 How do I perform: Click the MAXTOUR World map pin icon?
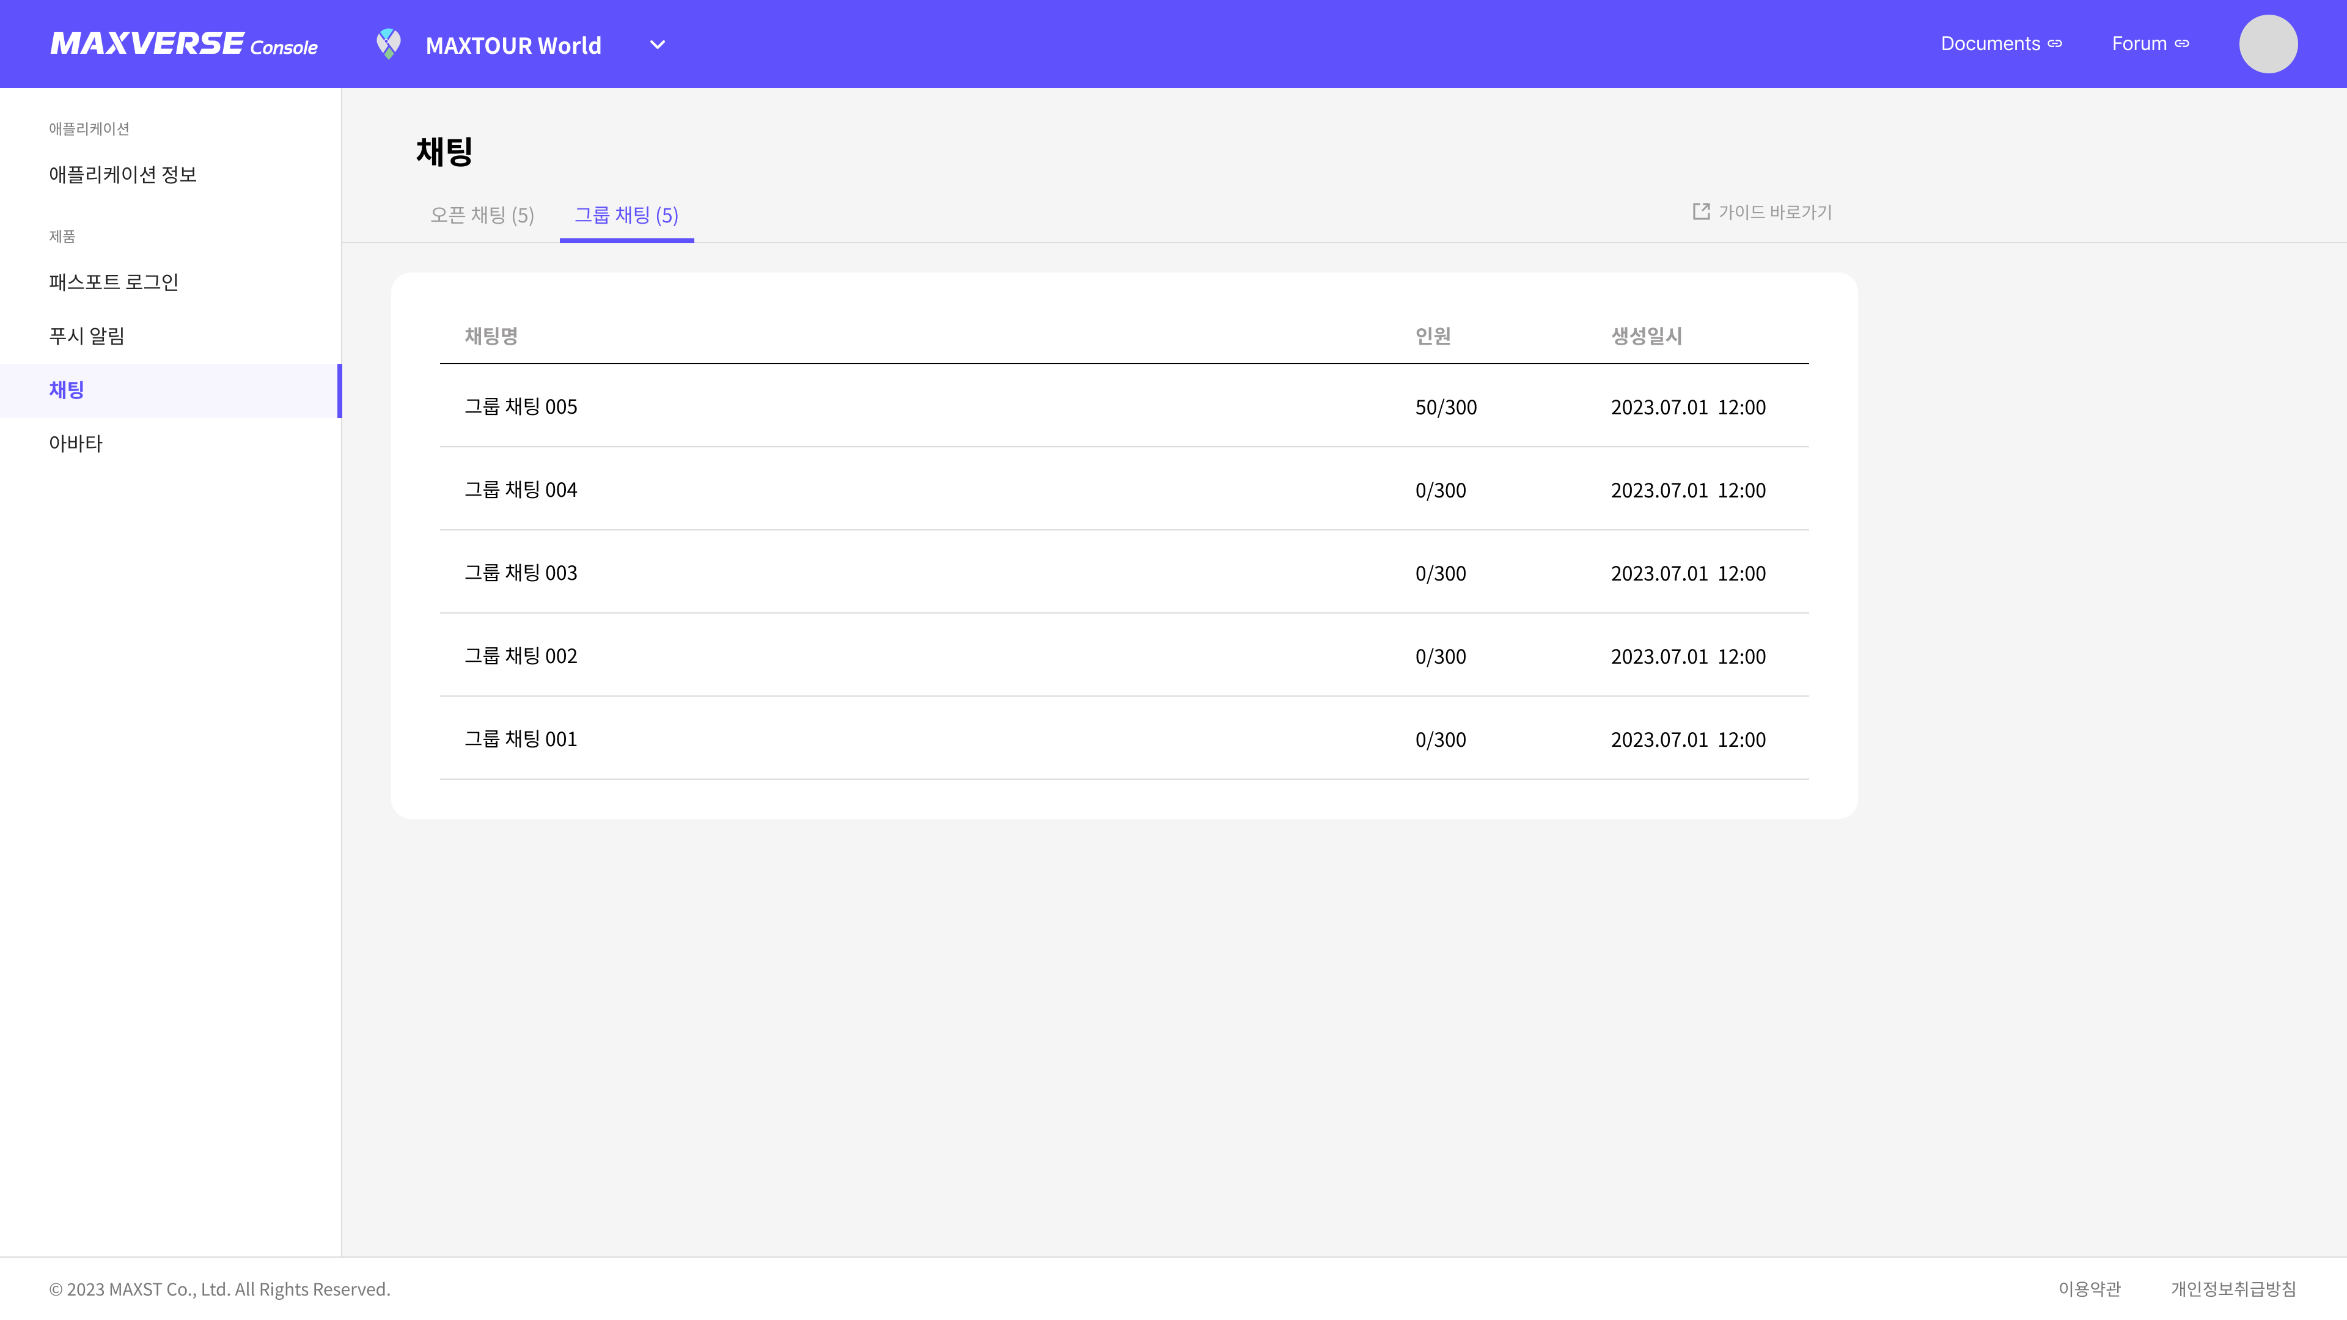388,44
